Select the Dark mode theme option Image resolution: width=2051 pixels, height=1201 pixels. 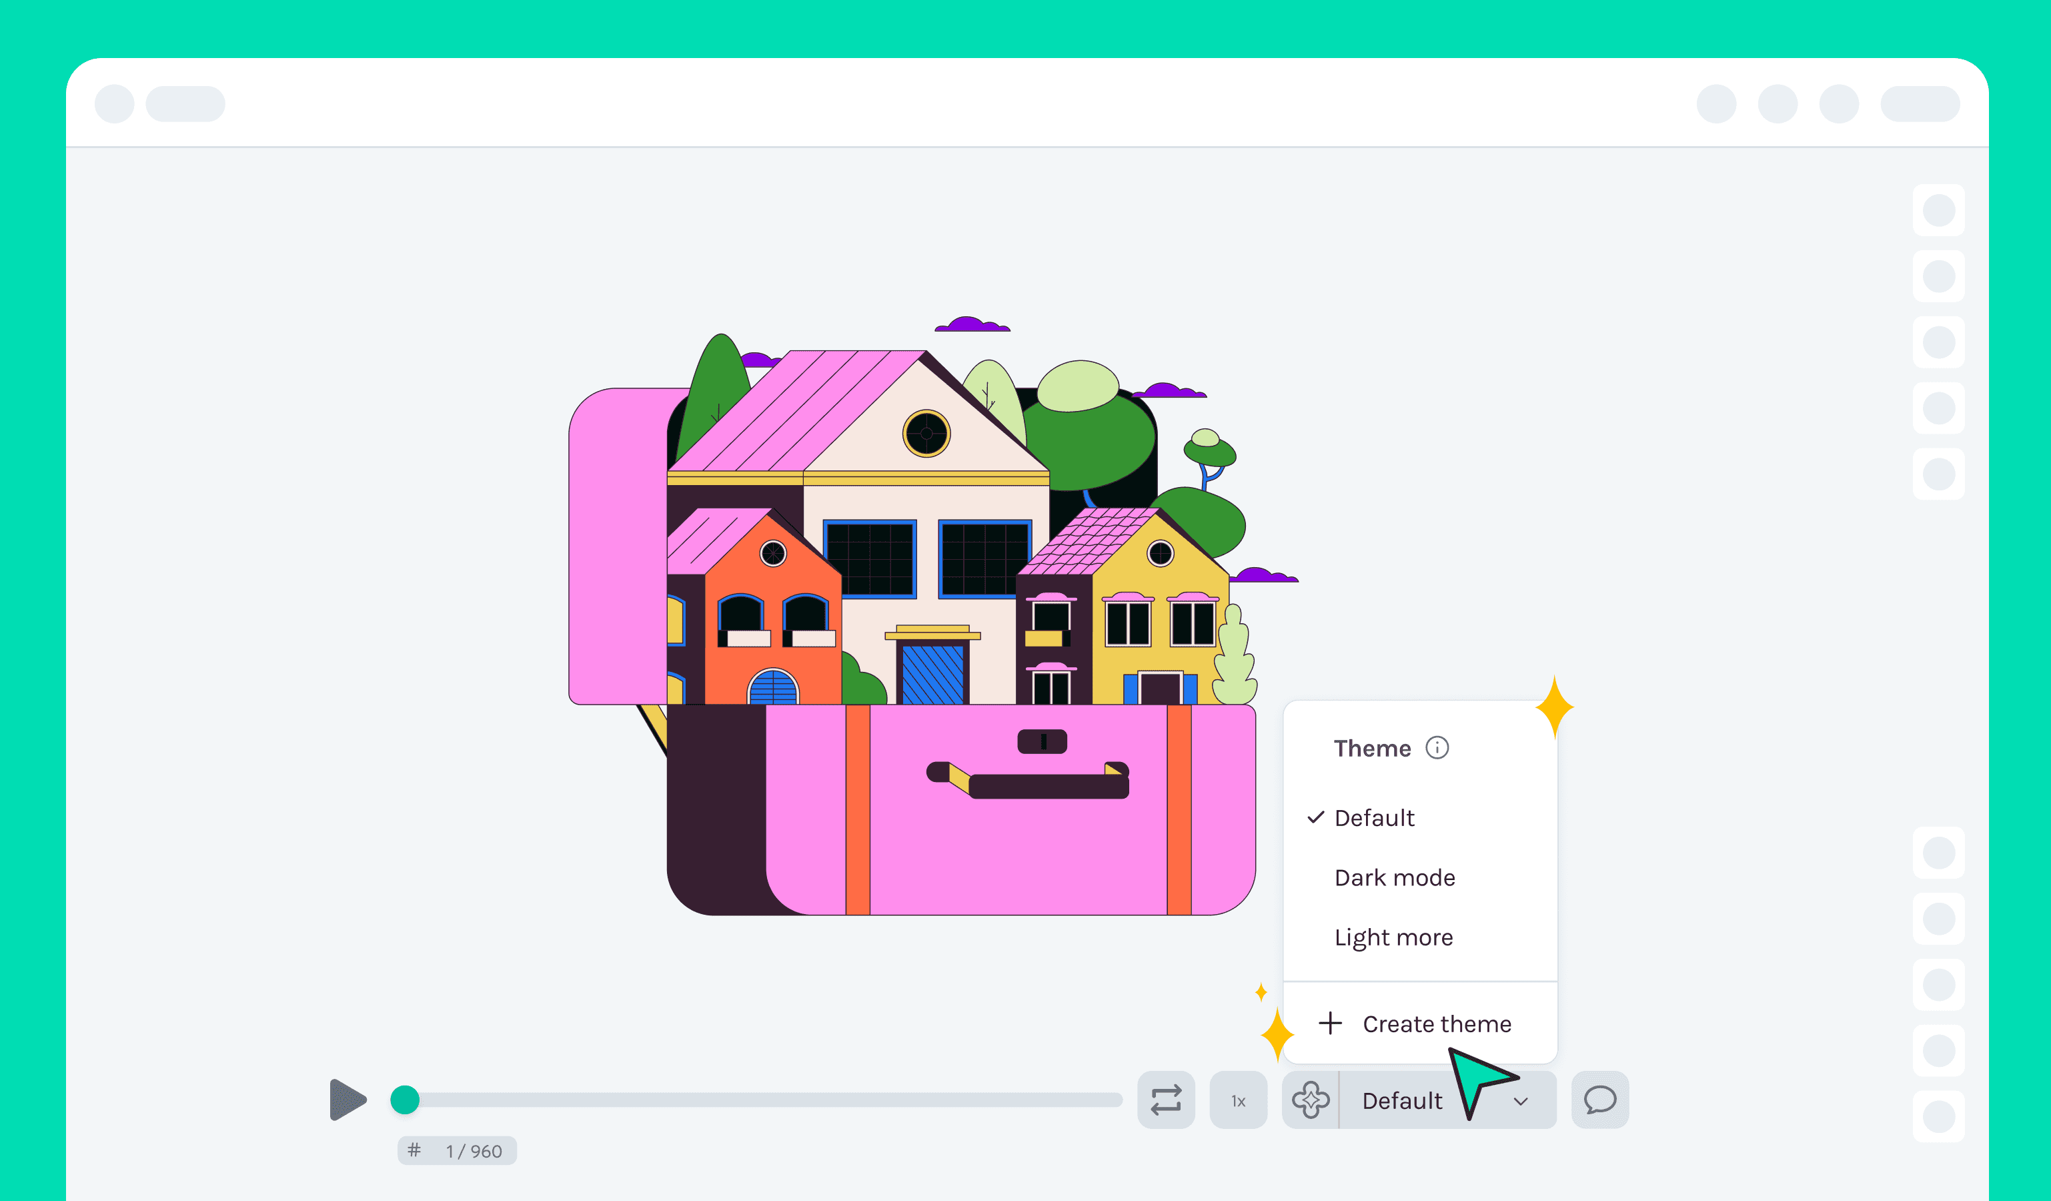point(1394,877)
